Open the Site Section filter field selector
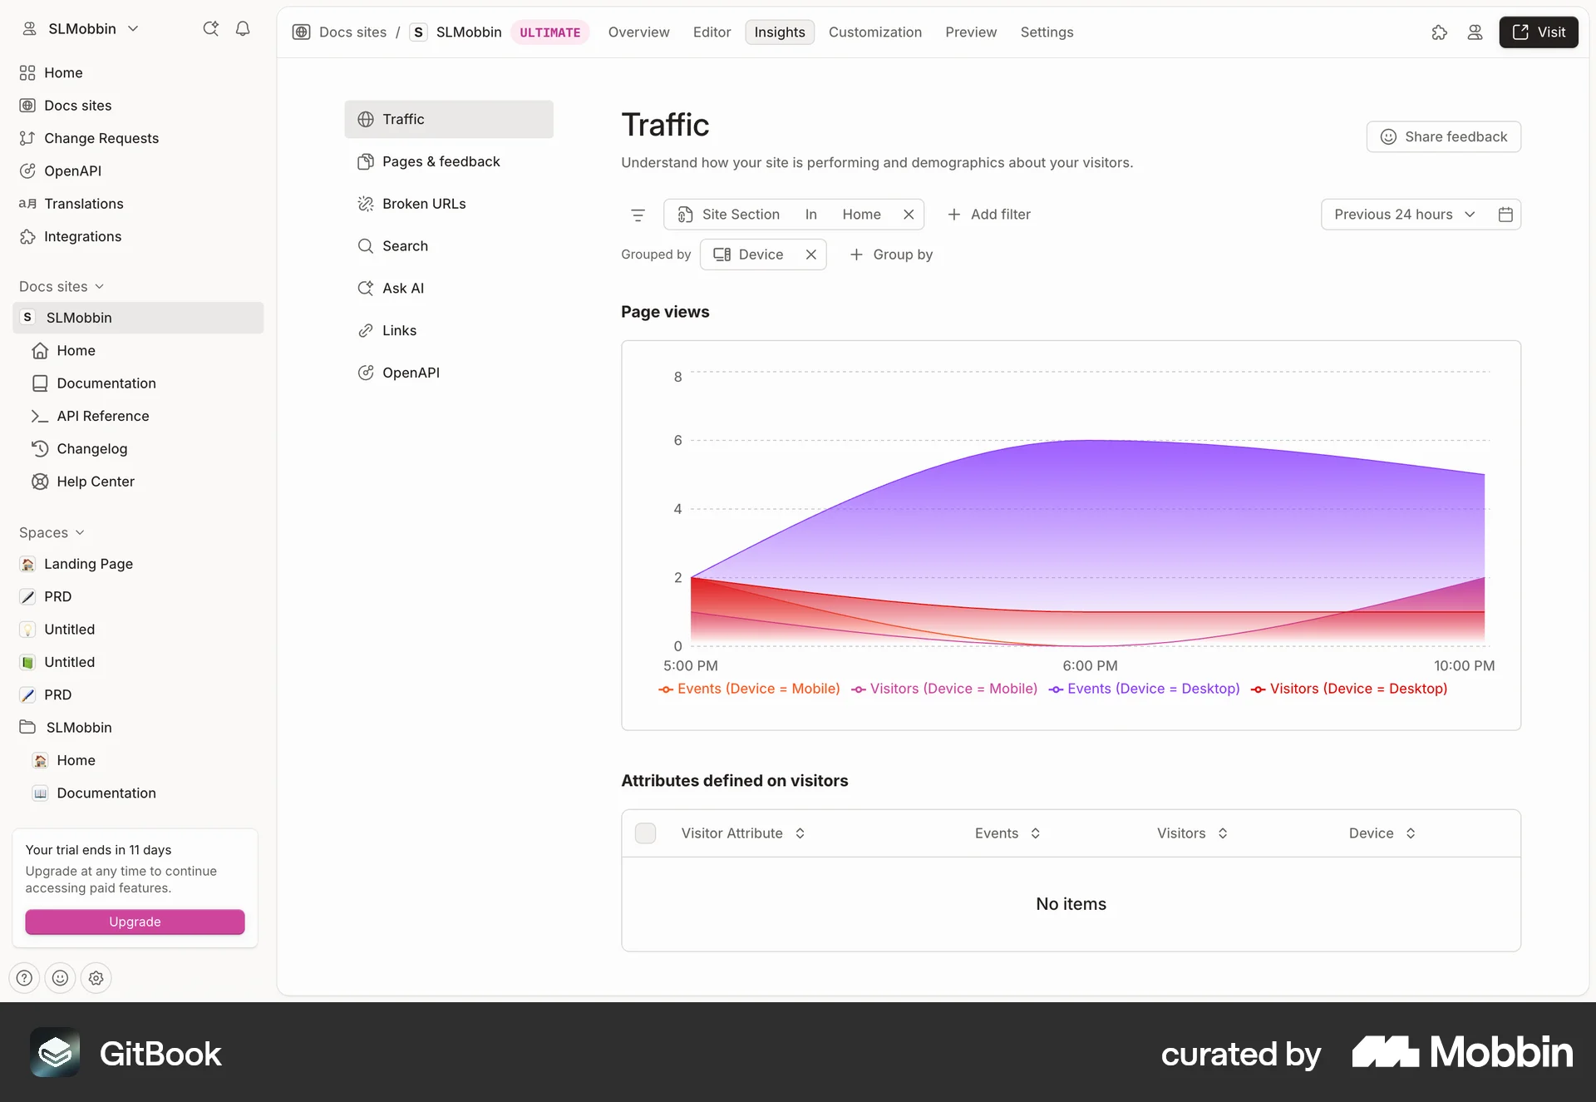Screen dimensions: 1596x1102 pyautogui.click(x=729, y=215)
